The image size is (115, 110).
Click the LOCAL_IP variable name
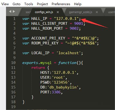40,53
